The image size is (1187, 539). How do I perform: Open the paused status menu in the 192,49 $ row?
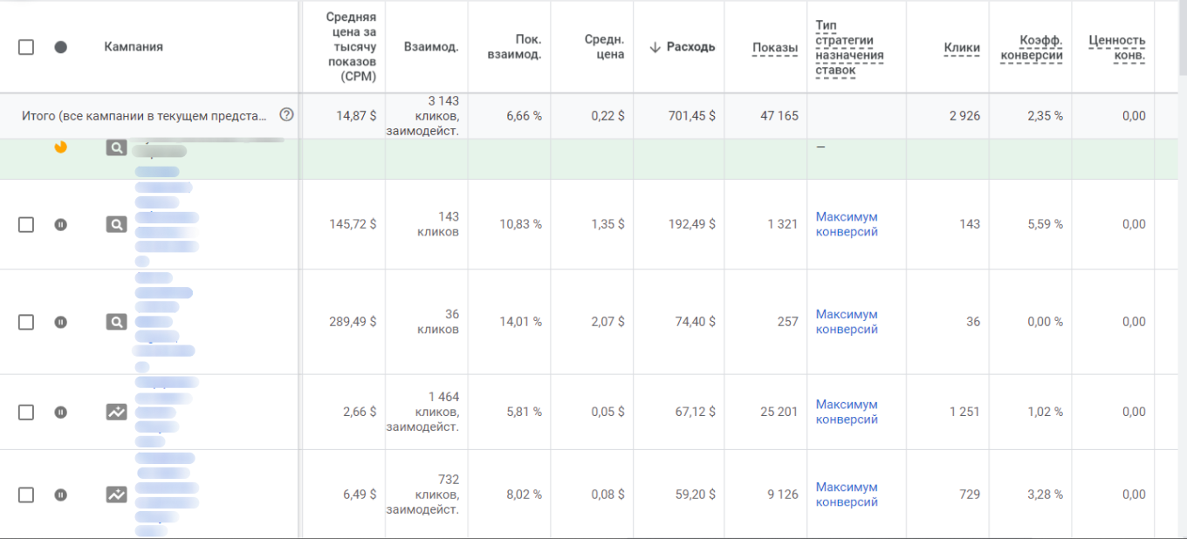(x=60, y=225)
